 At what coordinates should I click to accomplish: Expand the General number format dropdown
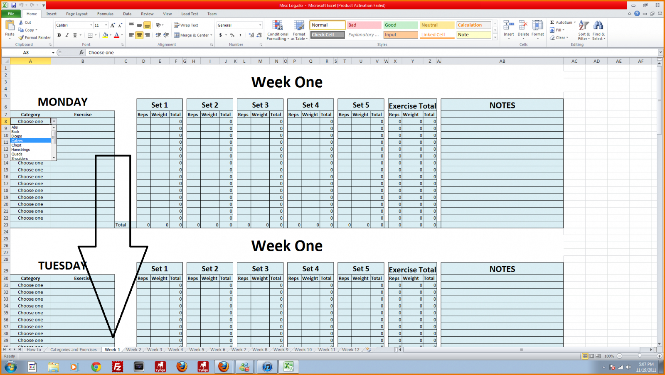coord(260,25)
